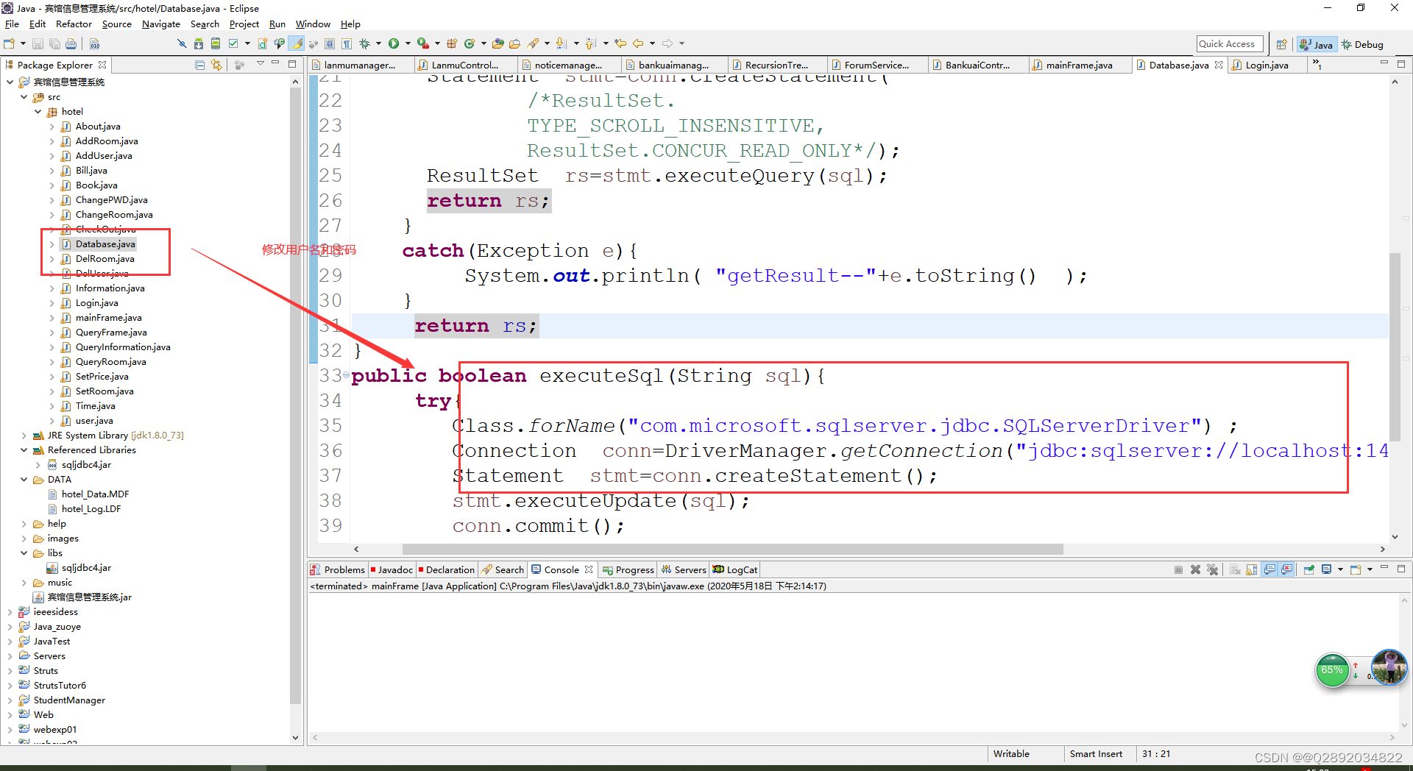Switch to the Problems view
The height and width of the screenshot is (771, 1413).
(x=343, y=569)
